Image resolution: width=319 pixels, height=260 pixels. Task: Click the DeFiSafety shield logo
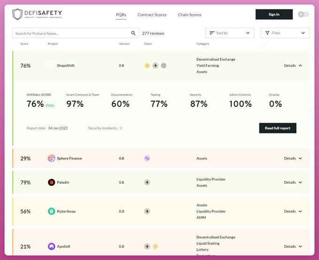[x=17, y=14]
